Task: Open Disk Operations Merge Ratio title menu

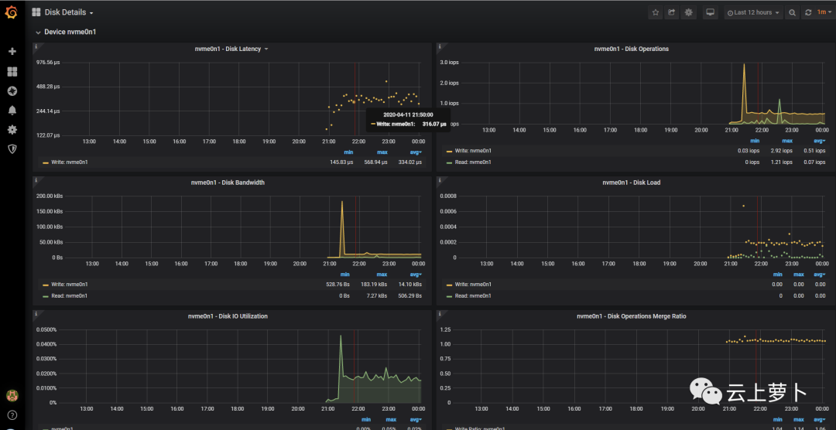Action: 632,316
